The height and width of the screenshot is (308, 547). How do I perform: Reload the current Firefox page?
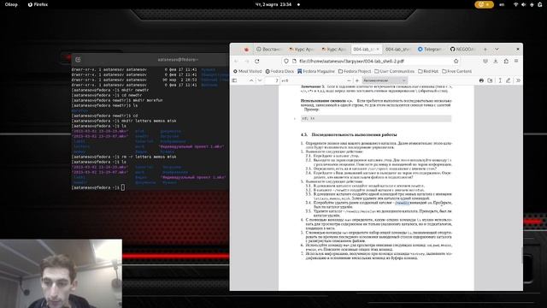click(257, 61)
